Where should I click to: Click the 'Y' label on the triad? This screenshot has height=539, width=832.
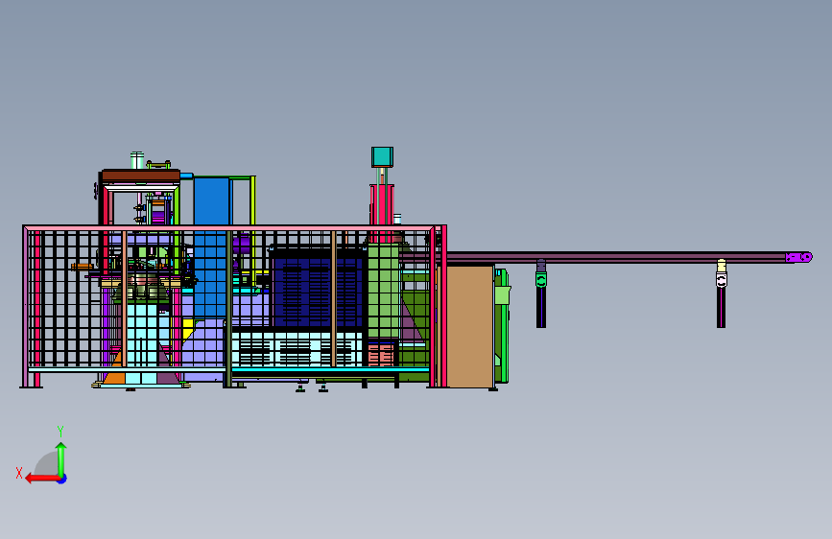click(60, 431)
